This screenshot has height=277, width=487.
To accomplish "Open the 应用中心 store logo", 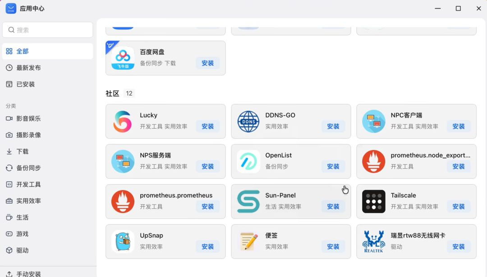I will (10, 8).
